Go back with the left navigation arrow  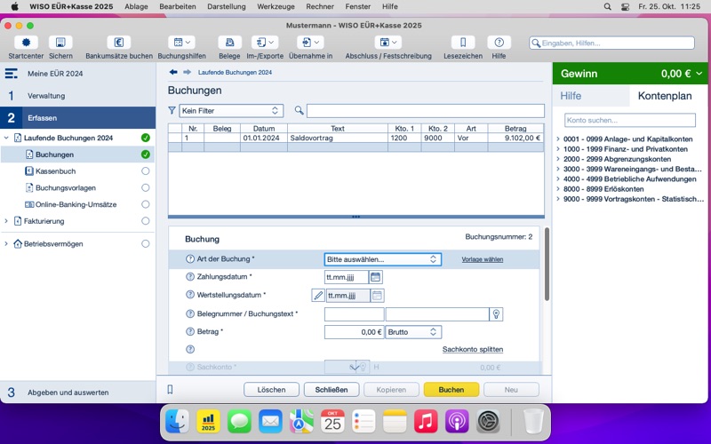point(173,72)
